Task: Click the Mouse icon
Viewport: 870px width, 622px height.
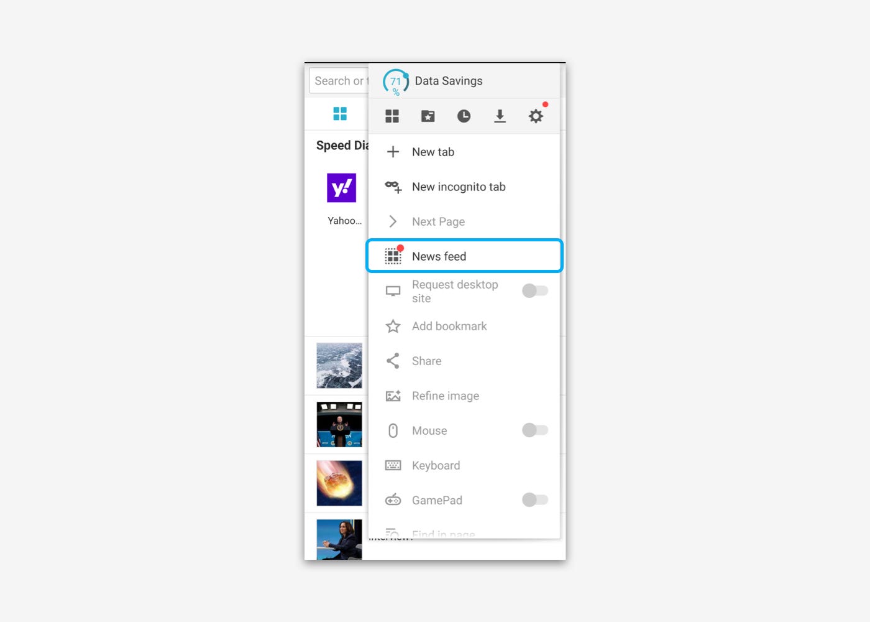Action: (x=393, y=430)
